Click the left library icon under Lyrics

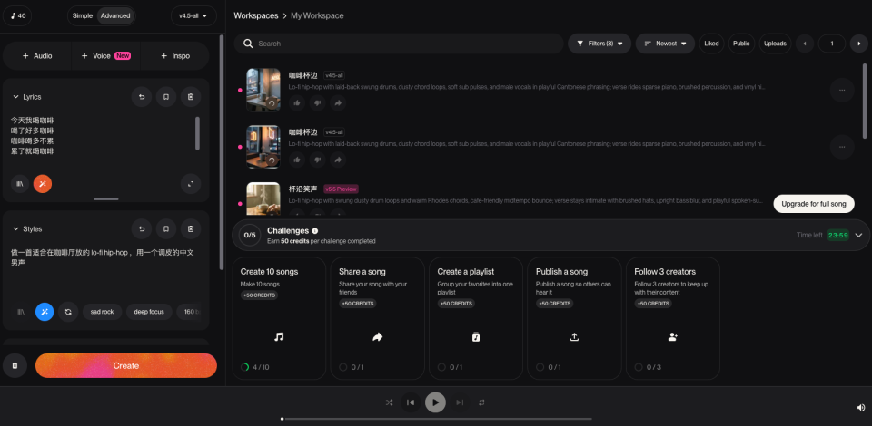[19, 184]
